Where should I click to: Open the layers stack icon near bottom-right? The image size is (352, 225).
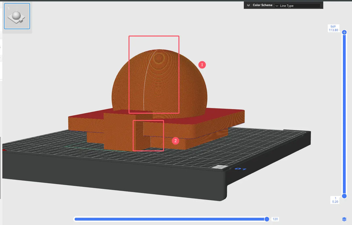coord(344,219)
